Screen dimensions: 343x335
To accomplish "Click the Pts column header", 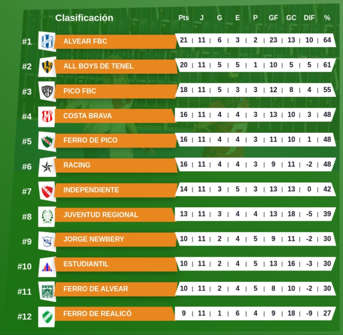I will tap(184, 18).
